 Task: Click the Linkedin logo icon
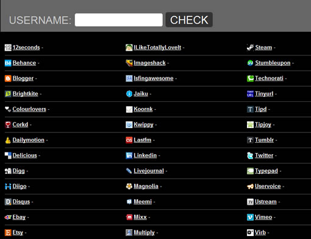tap(129, 155)
